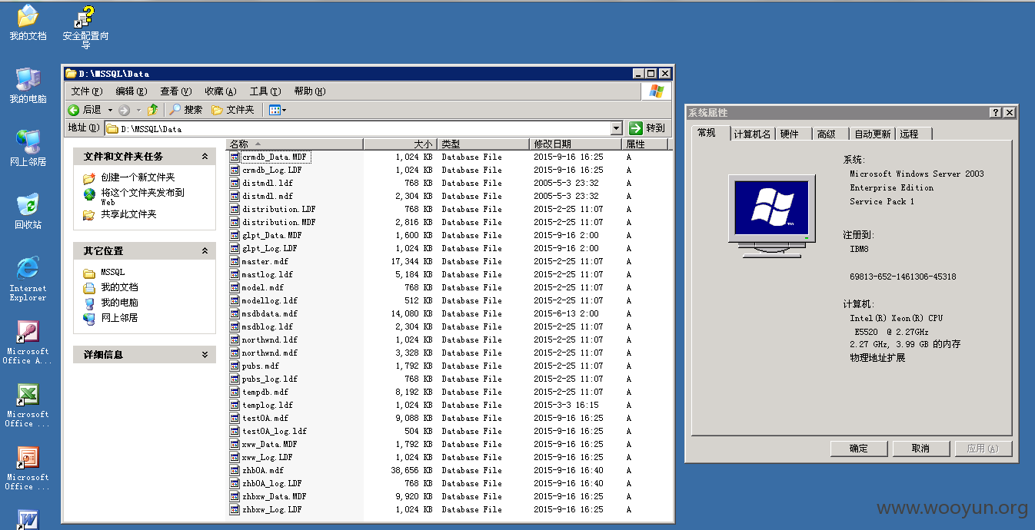Open the 收藏(A) menu
Viewport: 1035px width, 530px height.
point(220,91)
